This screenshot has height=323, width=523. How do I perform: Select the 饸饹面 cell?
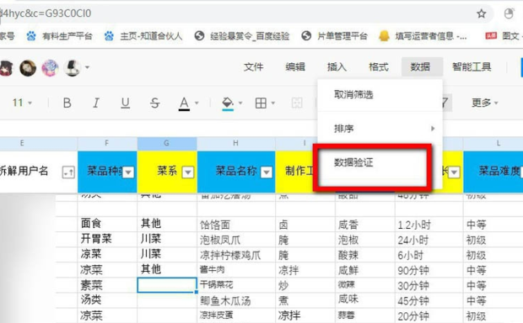[236, 225]
